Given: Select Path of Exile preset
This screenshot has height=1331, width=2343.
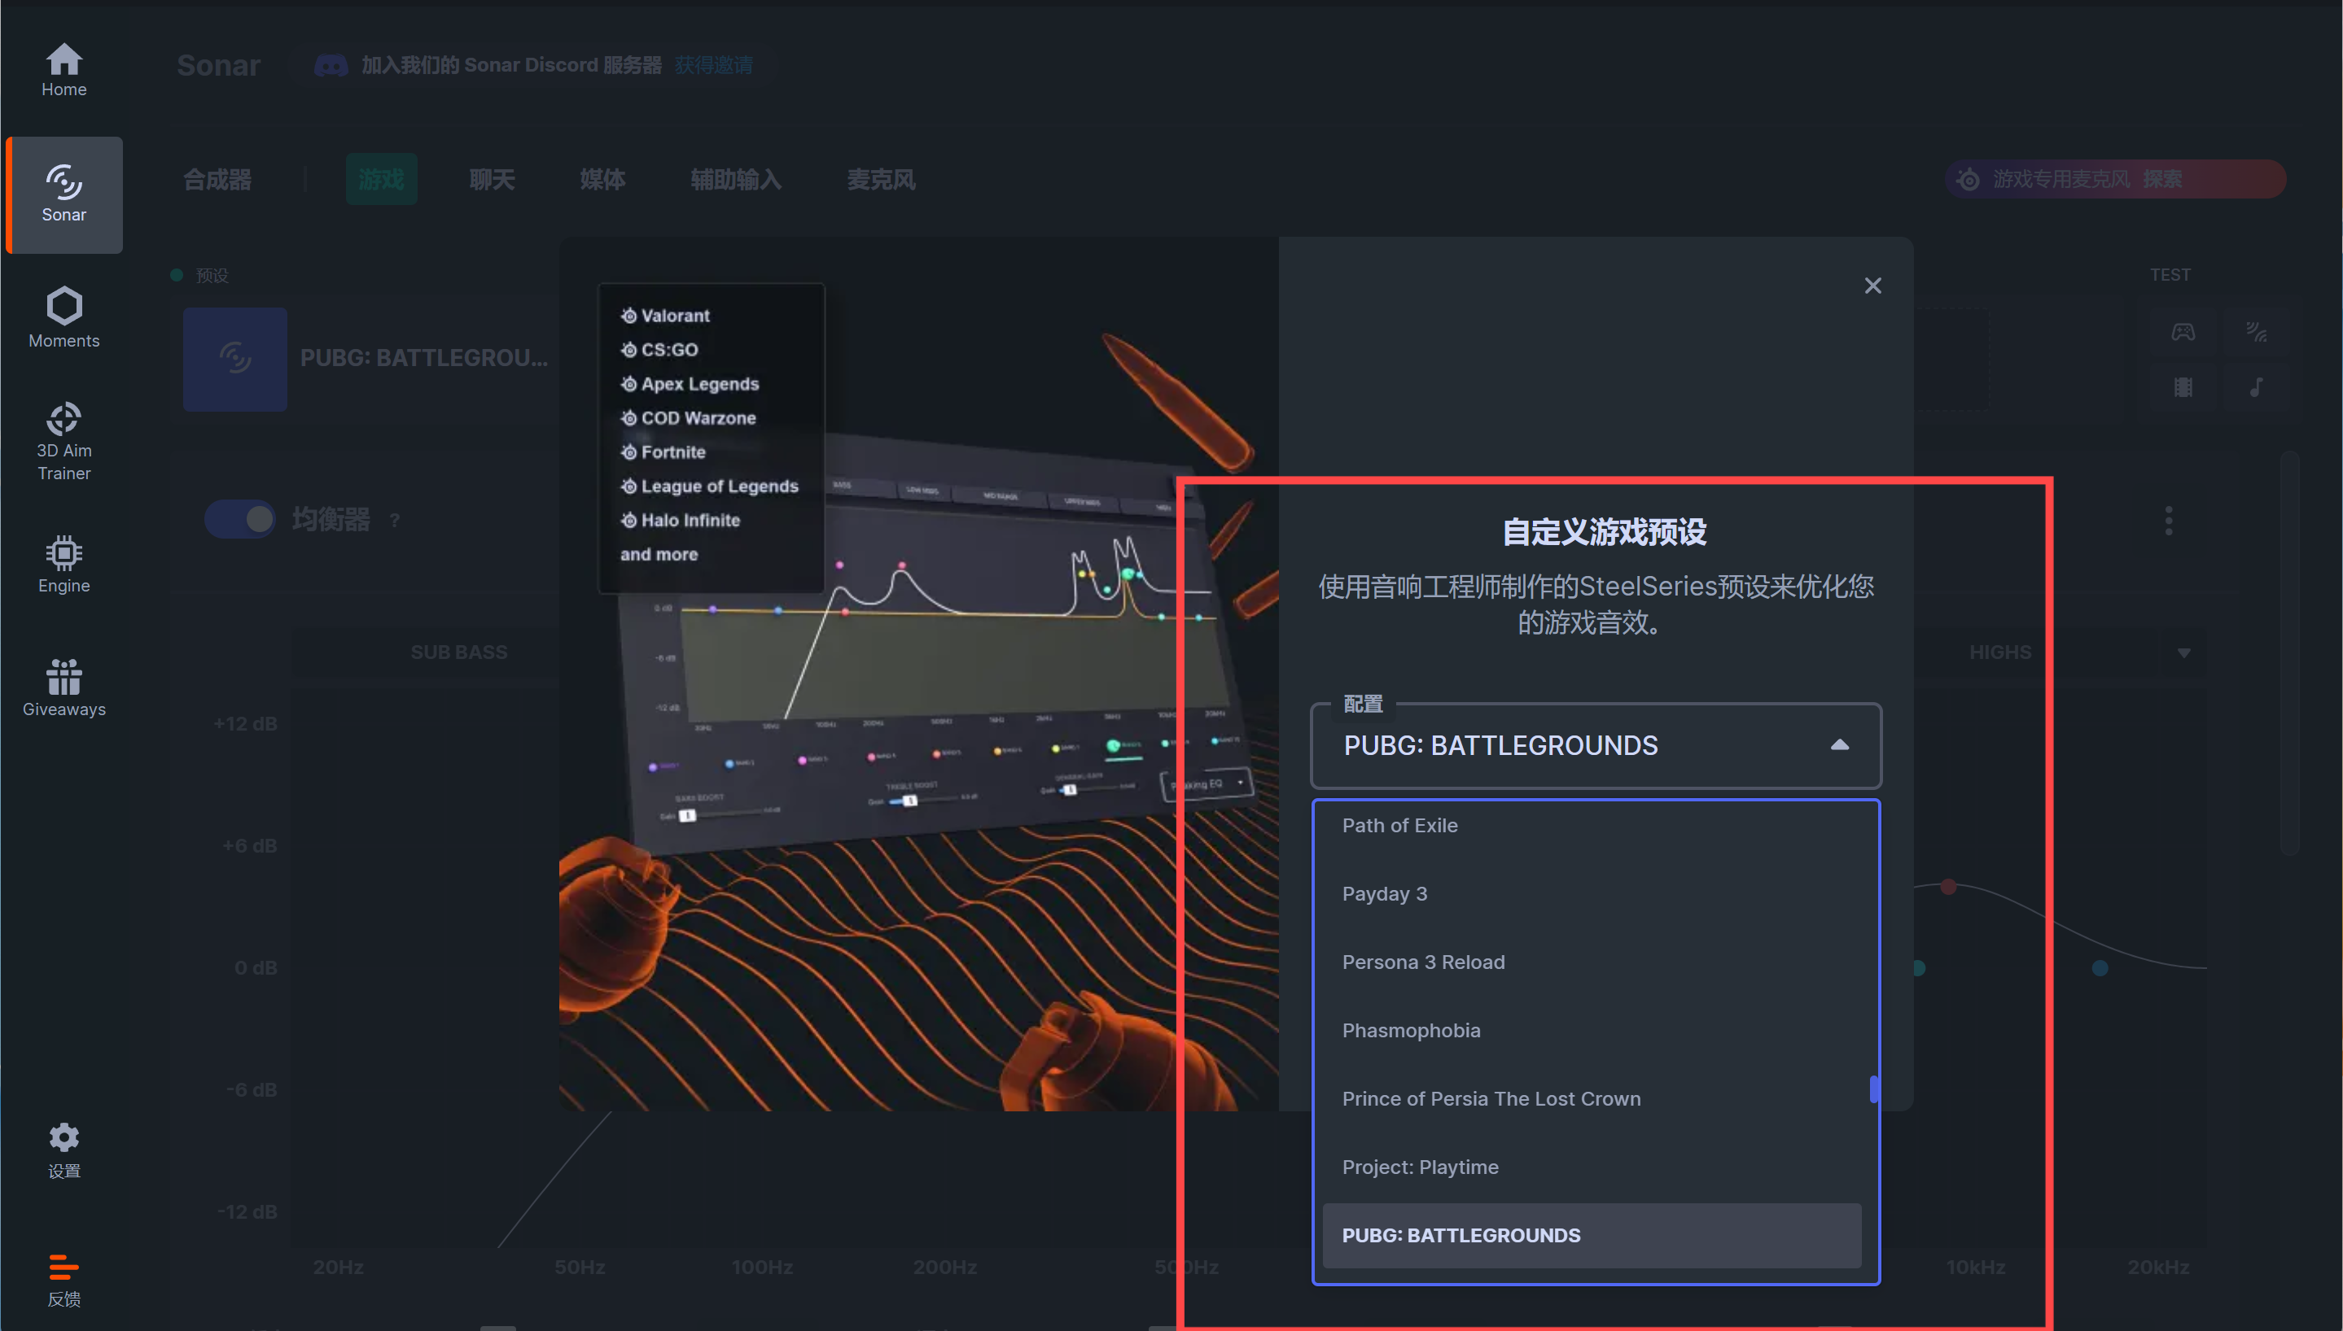Looking at the screenshot, I should 1592,826.
